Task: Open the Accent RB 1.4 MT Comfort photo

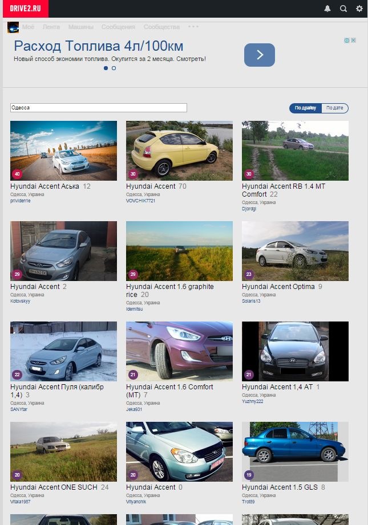Action: pos(296,150)
